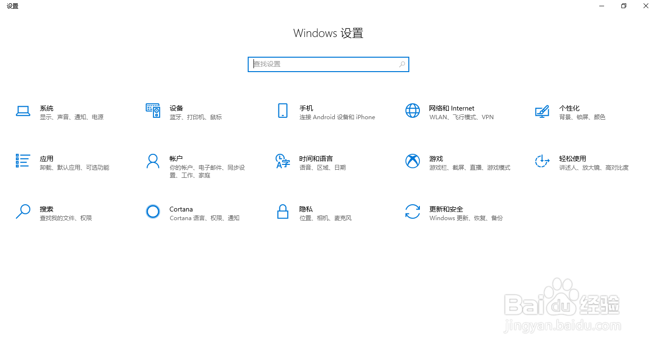Open the 手机 phone icon

(x=283, y=111)
